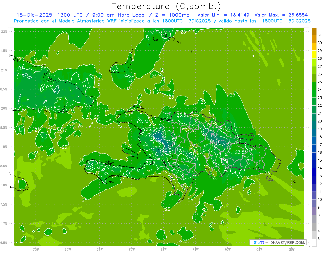Select the gray legend band between 6 and 7
Image resolution: width=327 pixels, height=253 pixels.
pyautogui.click(x=314, y=227)
